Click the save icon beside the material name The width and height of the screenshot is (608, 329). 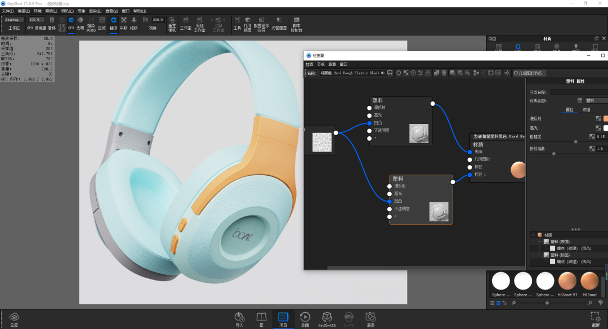pos(390,73)
